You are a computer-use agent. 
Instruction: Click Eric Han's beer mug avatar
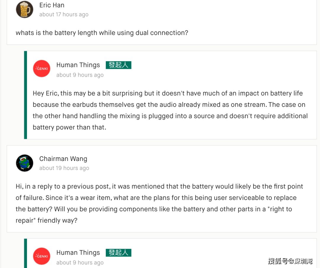coord(25,9)
